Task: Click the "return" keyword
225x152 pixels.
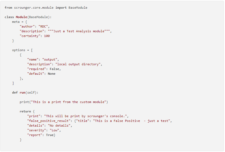Action: click(x=25, y=111)
